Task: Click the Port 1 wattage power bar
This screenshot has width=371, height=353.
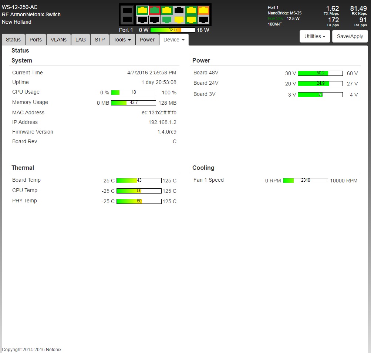Action: [173, 30]
